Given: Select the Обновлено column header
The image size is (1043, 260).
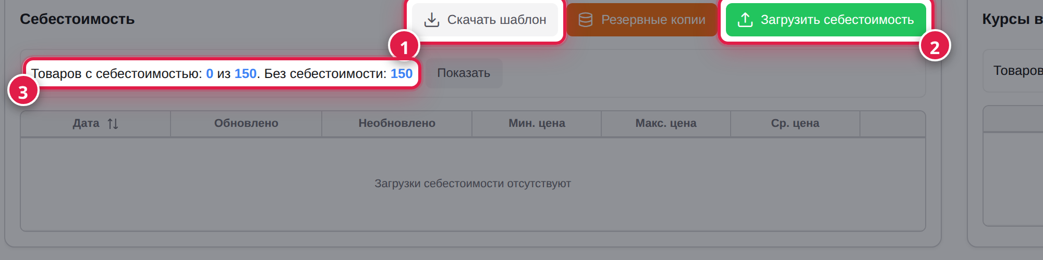Looking at the screenshot, I should 246,124.
